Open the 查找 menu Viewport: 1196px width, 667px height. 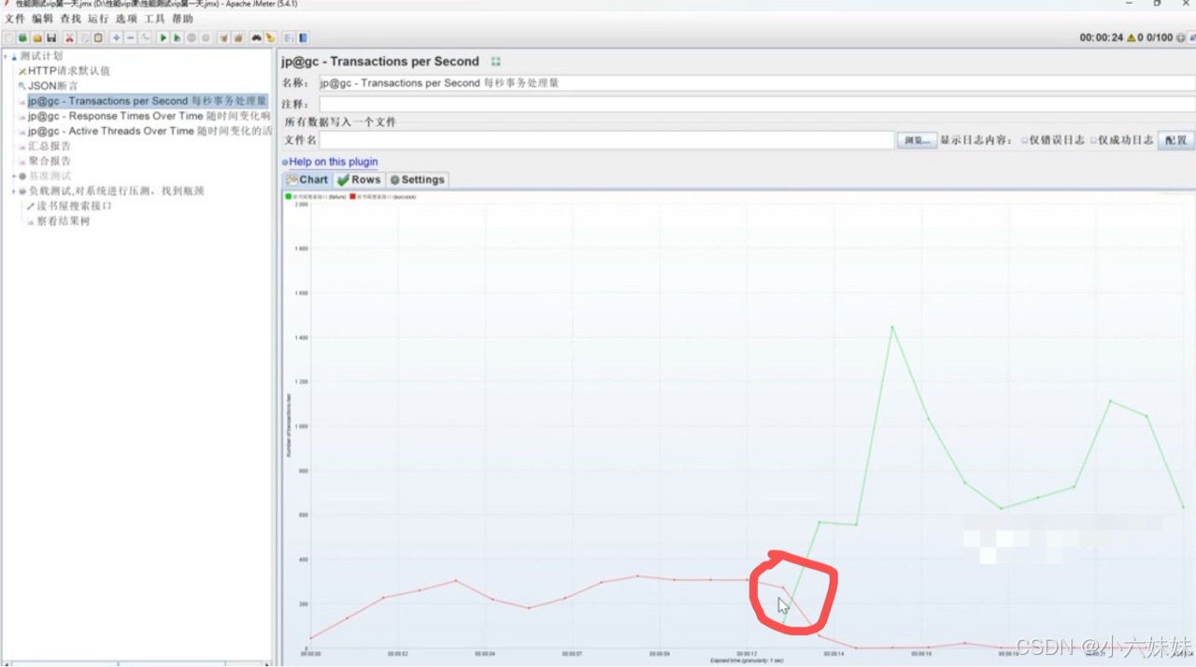click(71, 19)
